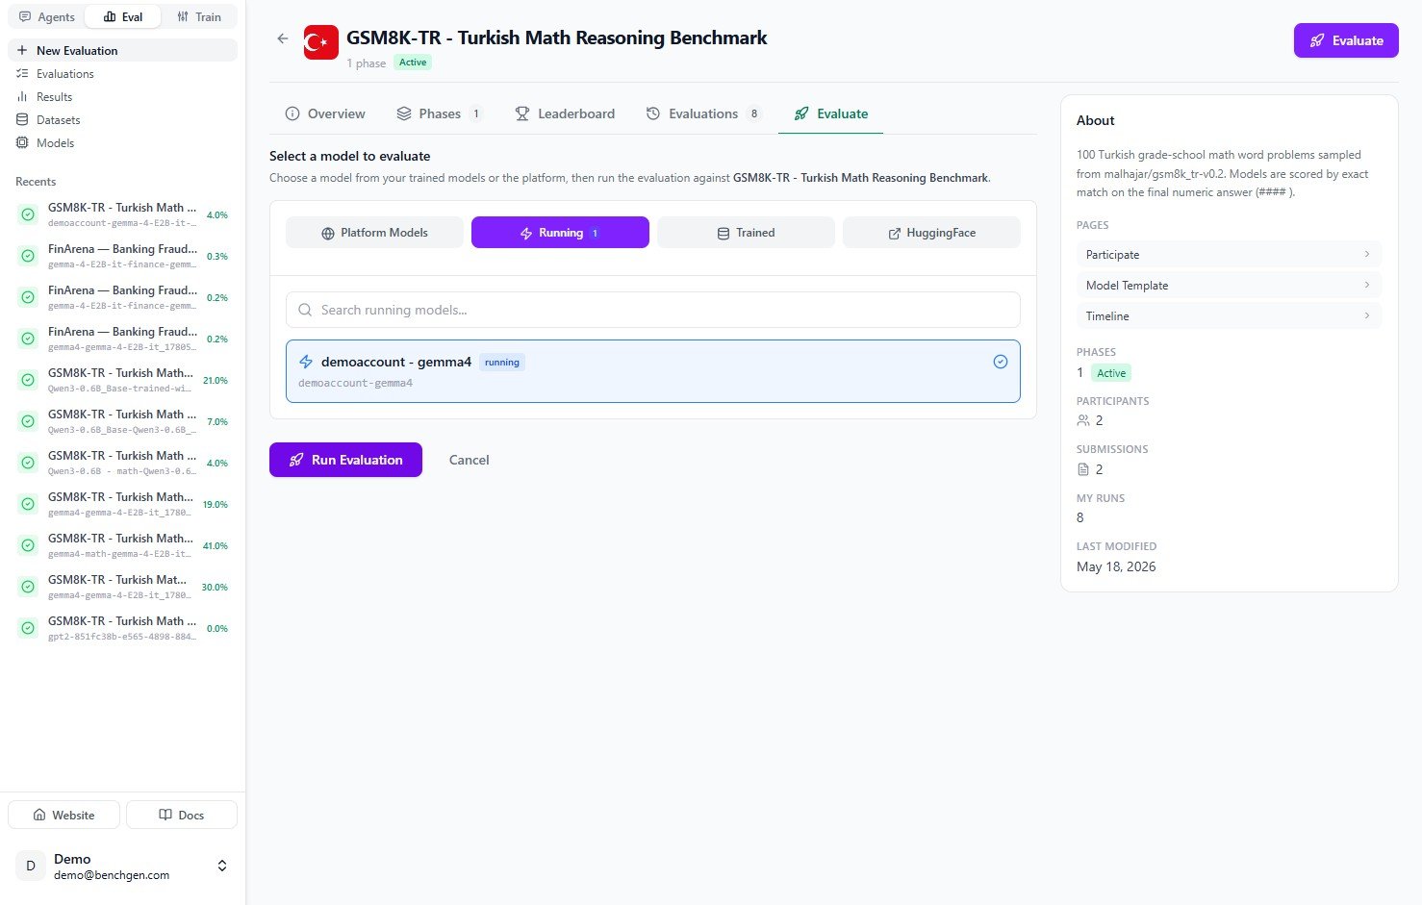Click Run Evaluation
1422x905 pixels.
(345, 460)
